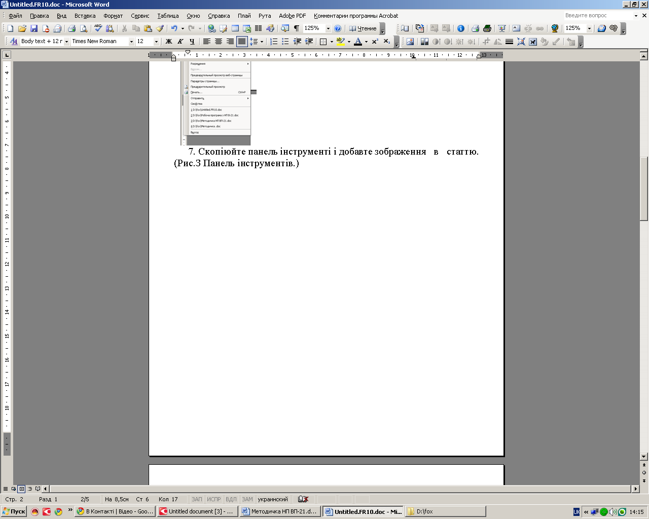Open the Вставка menu
The image size is (649, 519).
(85, 16)
